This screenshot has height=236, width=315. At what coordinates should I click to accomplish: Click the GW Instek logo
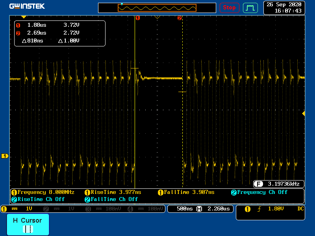27,6
